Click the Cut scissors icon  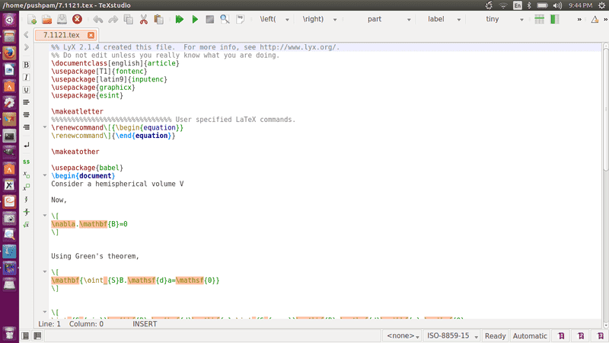[144, 18]
